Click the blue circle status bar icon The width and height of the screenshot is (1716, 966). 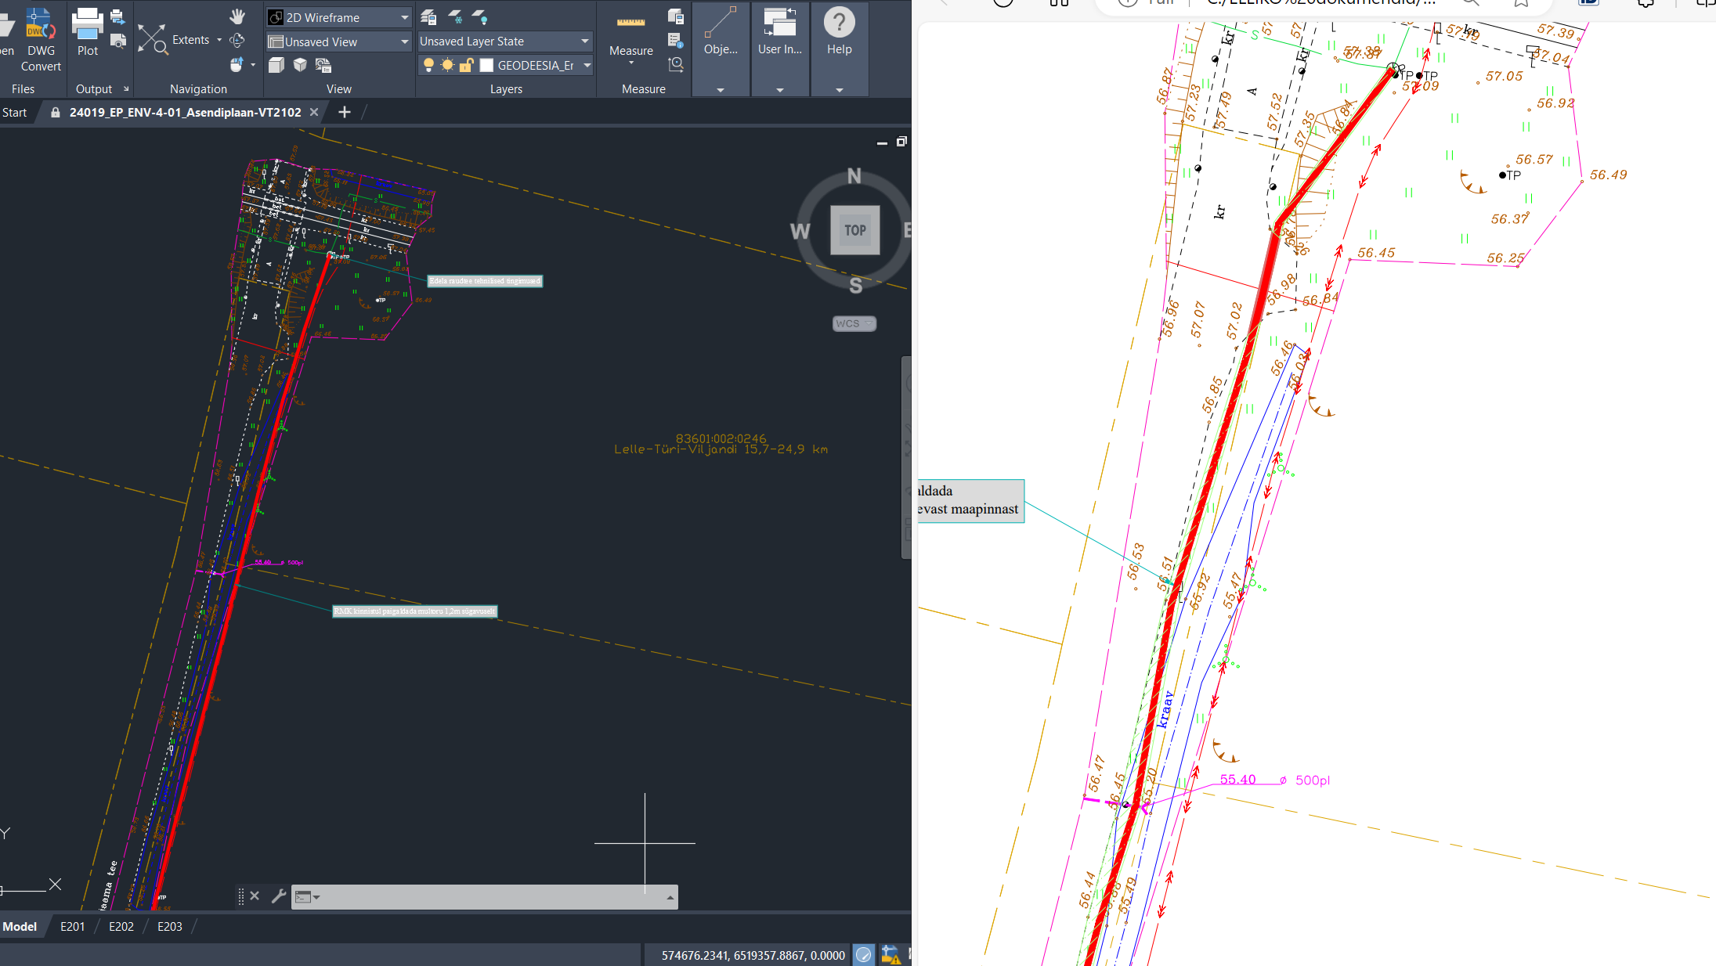pos(863,954)
